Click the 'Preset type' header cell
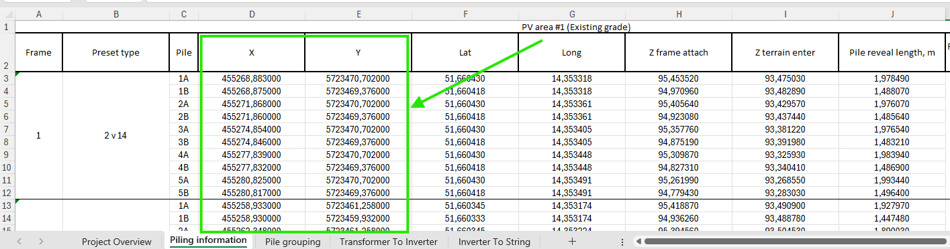 pyautogui.click(x=115, y=52)
